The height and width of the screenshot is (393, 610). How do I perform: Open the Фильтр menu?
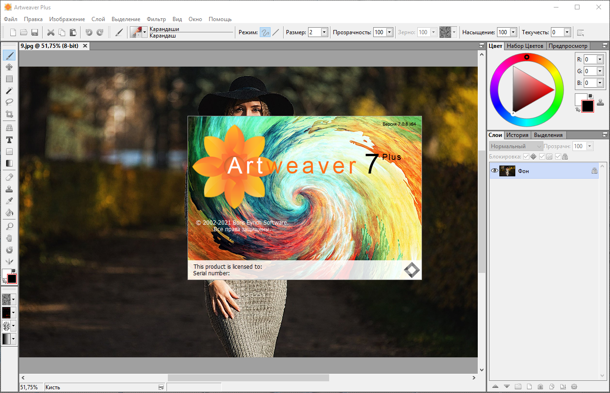pos(156,19)
